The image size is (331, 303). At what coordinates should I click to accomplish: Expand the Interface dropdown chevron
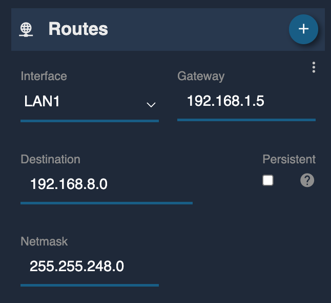[x=151, y=105]
